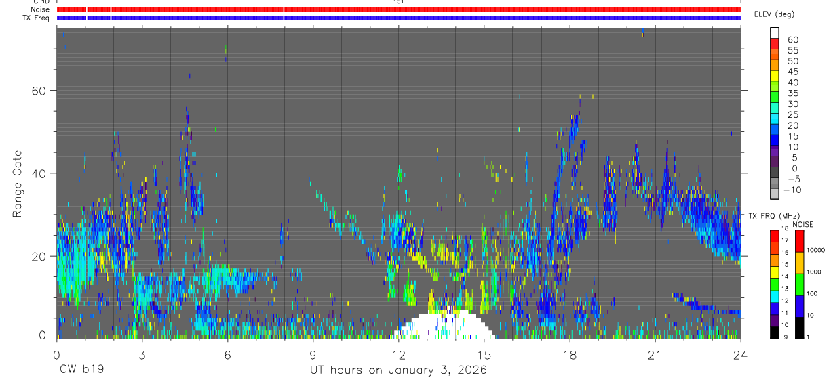Screen dimensions: 833x384
Task: Click x-axis tick label 12
Action: pyautogui.click(x=399, y=354)
